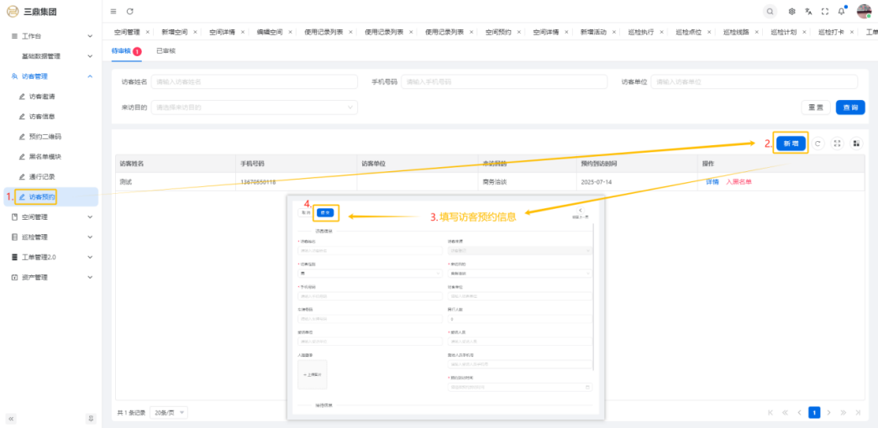The width and height of the screenshot is (878, 428).
Task: Switch to the 已审核 tab
Action: tap(166, 51)
